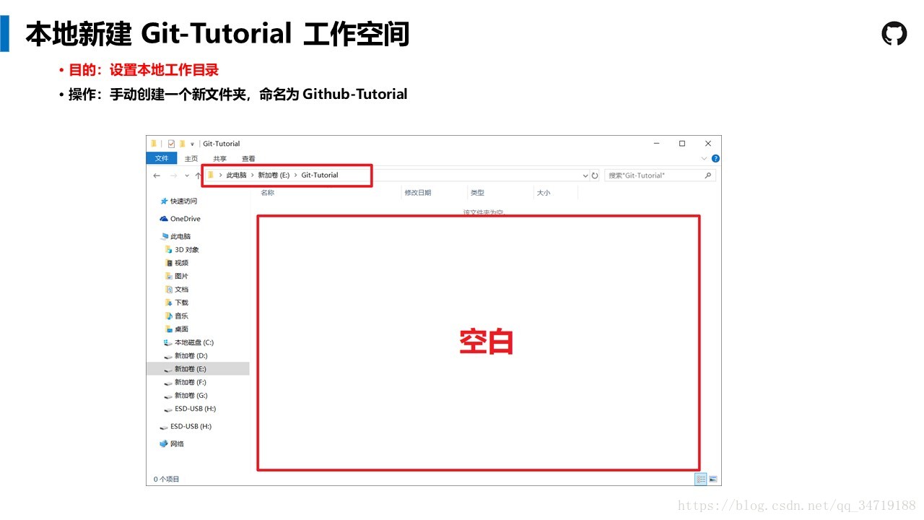924x520 pixels.
Task: Minimize the Git-Tutorial Explorer window
Action: pos(656,144)
